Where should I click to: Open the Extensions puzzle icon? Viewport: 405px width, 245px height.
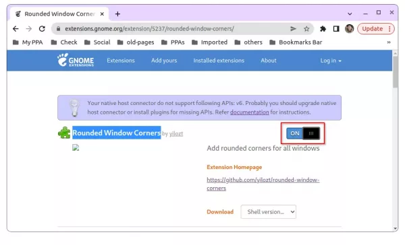[323, 29]
